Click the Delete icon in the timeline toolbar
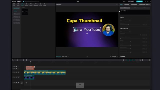This screenshot has width=160, height=90. tap(26, 60)
